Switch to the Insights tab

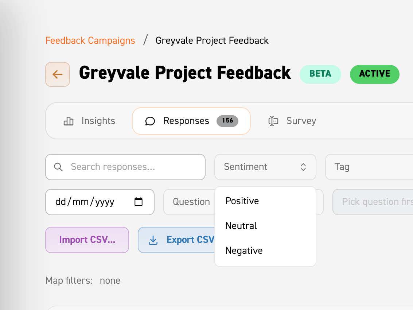coord(89,121)
